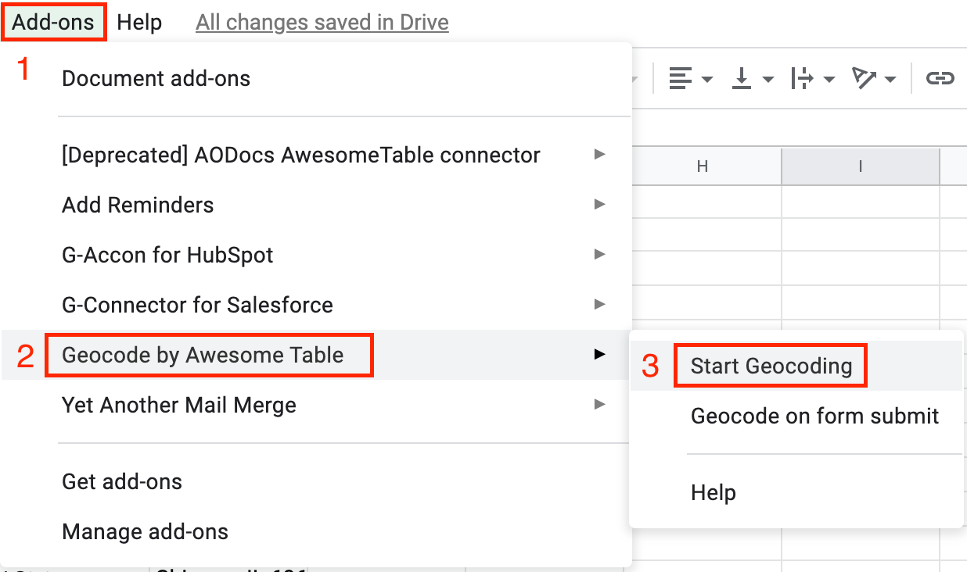Expand arrow beside G-Connector for Salesforce

click(x=600, y=305)
